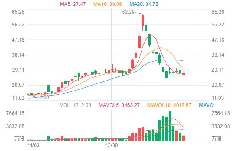The width and height of the screenshot is (236, 151).
Task: Click the large green candlestick near 47.18
Action: pyautogui.click(x=150, y=40)
